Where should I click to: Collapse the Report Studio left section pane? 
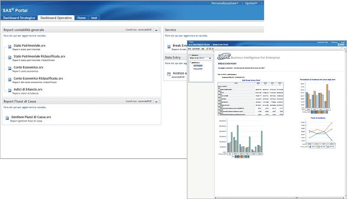[x=213, y=51]
